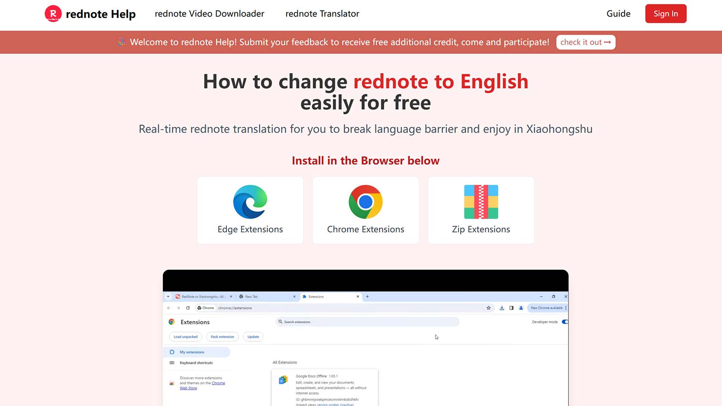
Task: Click the Microsoft Edge browser icon
Action: [x=250, y=202]
